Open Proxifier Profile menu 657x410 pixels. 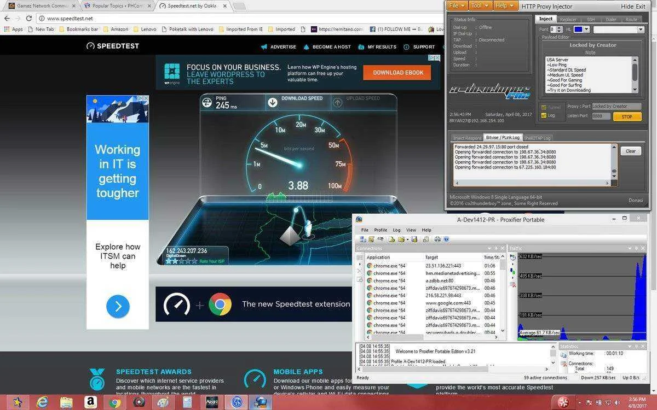[x=381, y=230]
